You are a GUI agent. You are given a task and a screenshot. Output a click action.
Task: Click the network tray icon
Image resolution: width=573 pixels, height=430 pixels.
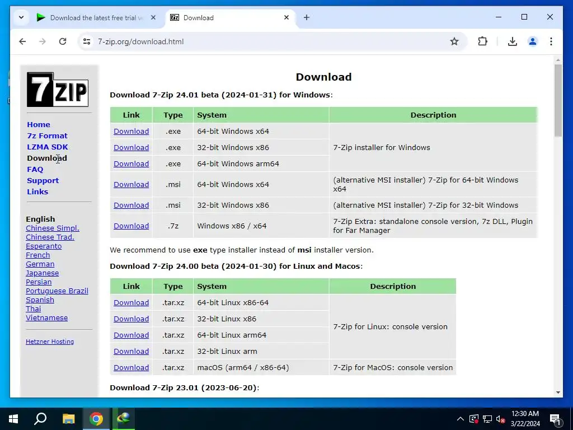point(487,419)
